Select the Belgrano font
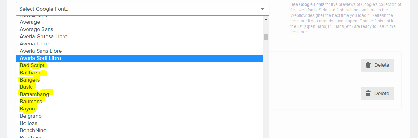 tap(140, 116)
